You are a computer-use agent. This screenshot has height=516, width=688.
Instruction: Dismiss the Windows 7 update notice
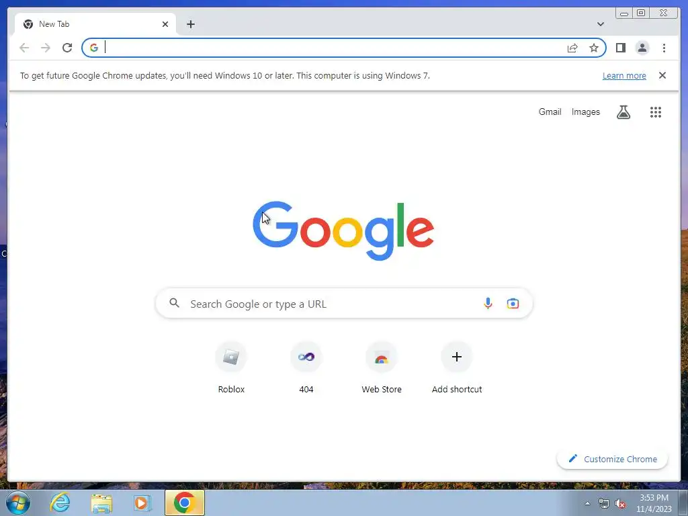tap(662, 75)
